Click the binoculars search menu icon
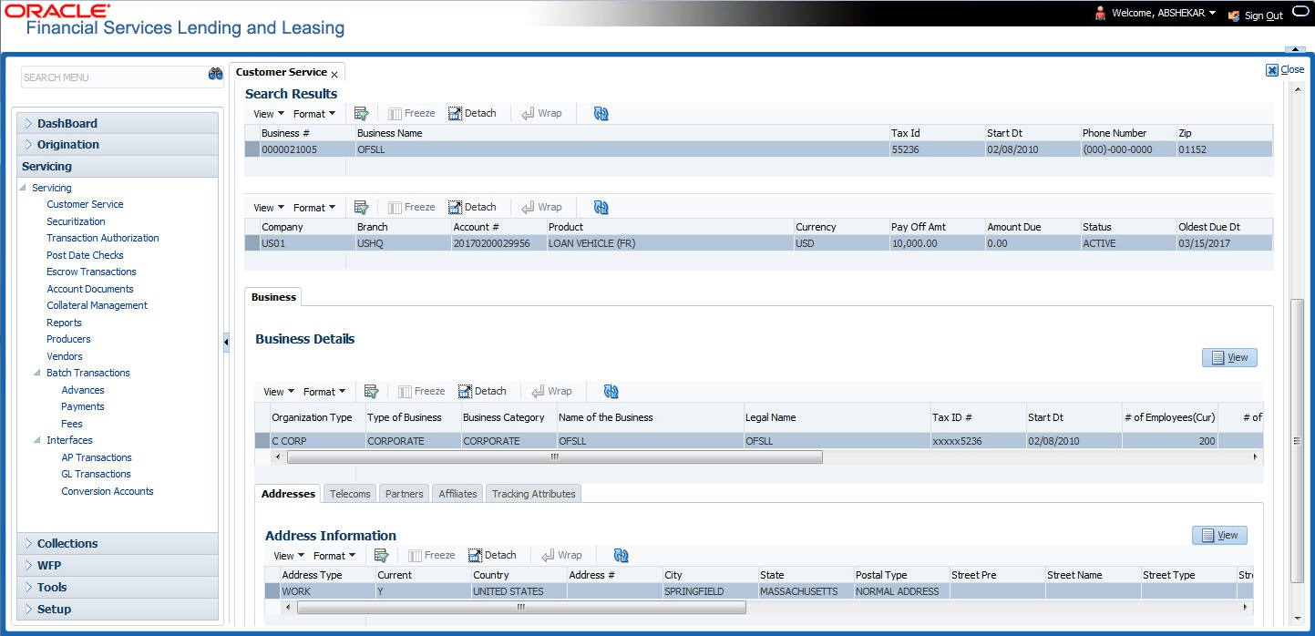Image resolution: width=1315 pixels, height=636 pixels. (215, 75)
